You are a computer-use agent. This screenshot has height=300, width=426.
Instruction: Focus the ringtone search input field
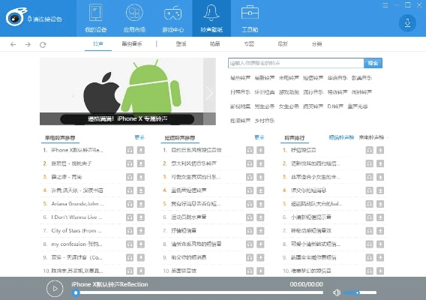pos(295,63)
